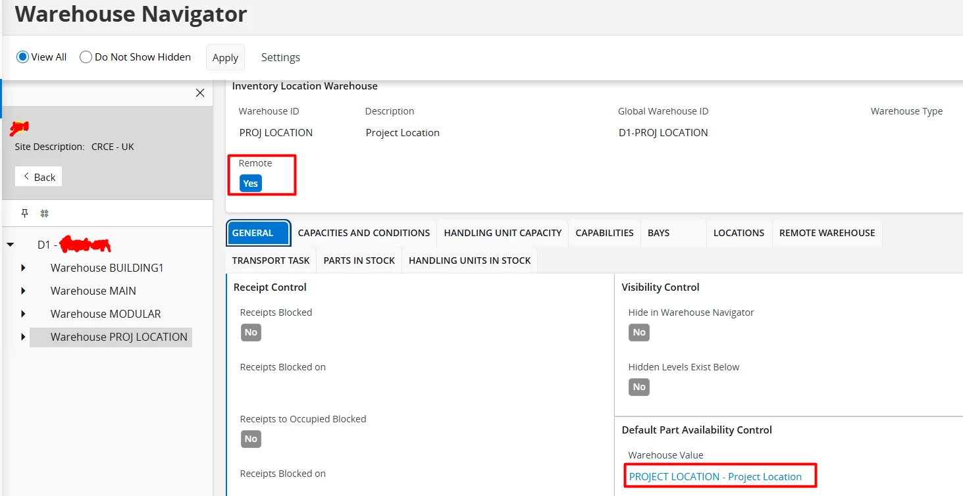Viewport: 963px width, 496px height.
Task: Toggle the Receipts Blocked switch
Action: [251, 333]
